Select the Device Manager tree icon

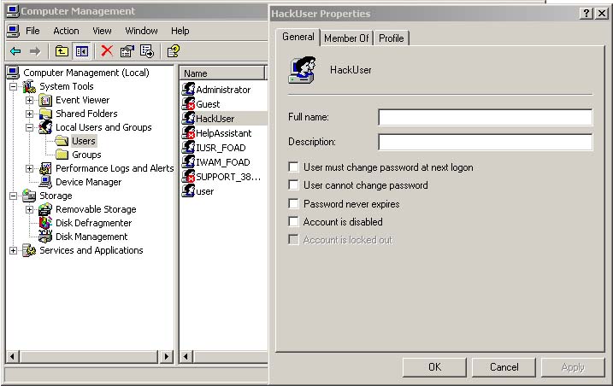tap(45, 182)
